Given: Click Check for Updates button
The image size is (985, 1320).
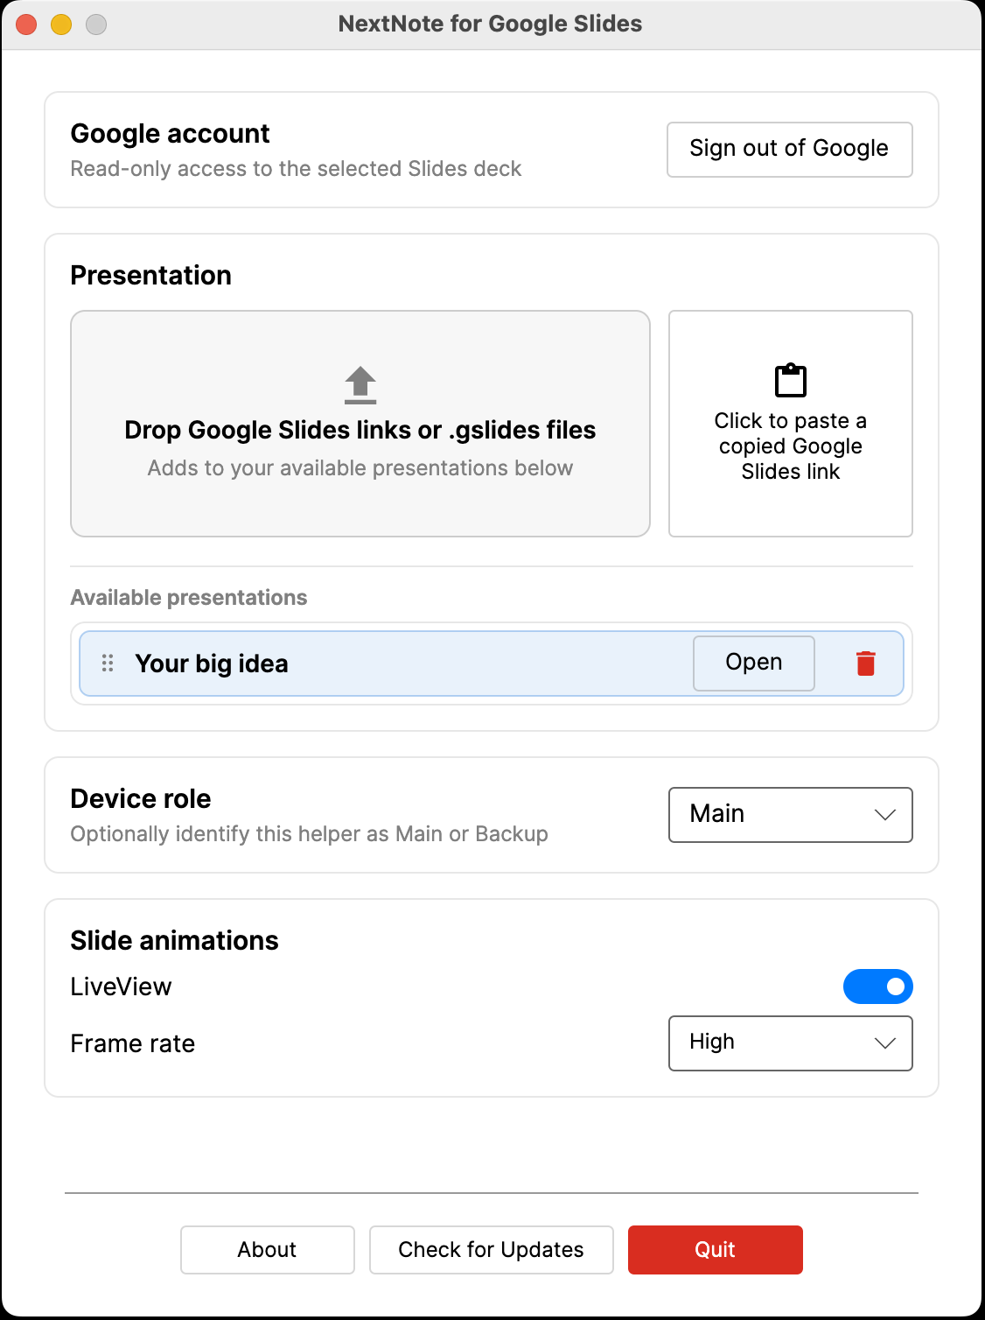Looking at the screenshot, I should [x=492, y=1250].
